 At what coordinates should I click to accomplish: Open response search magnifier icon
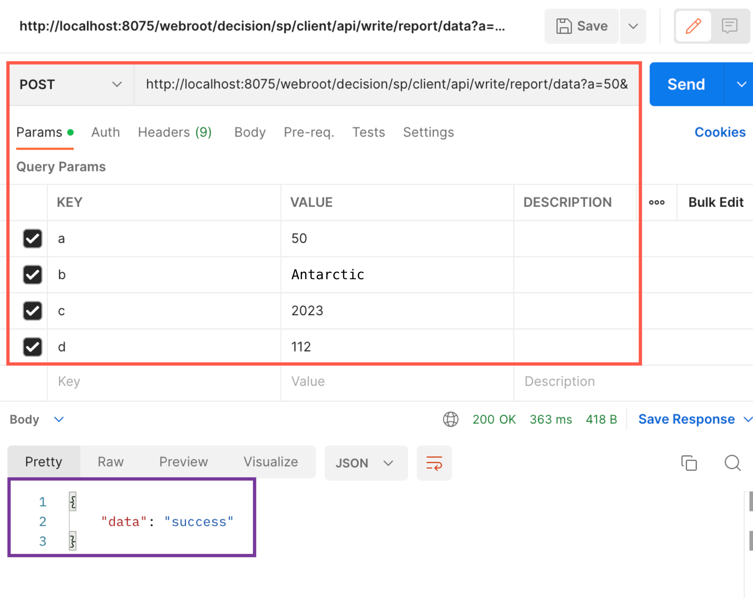(x=732, y=463)
